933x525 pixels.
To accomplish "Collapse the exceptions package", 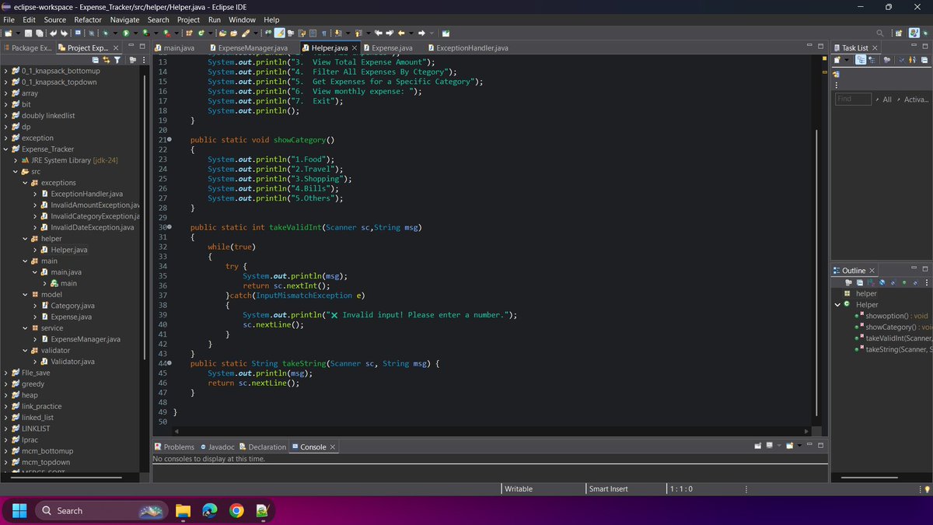I will click(25, 183).
